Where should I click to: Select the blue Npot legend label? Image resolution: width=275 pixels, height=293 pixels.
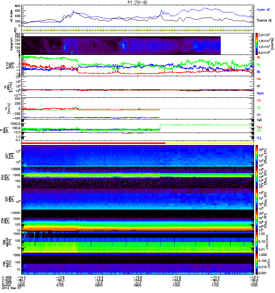pos(260,93)
